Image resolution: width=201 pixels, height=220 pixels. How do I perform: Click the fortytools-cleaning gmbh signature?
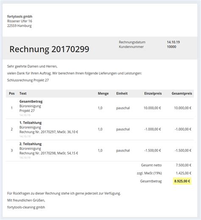[x=26, y=207]
